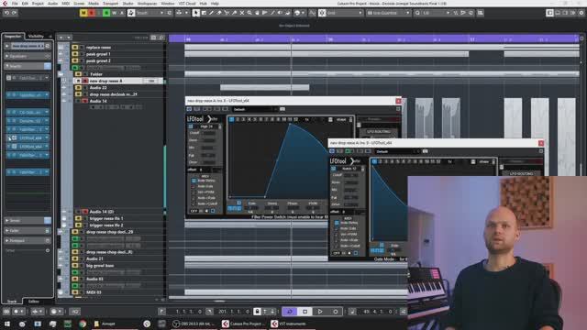Click the Windows Start button
Image resolution: width=587 pixels, height=330 pixels.
pyautogui.click(x=6, y=324)
